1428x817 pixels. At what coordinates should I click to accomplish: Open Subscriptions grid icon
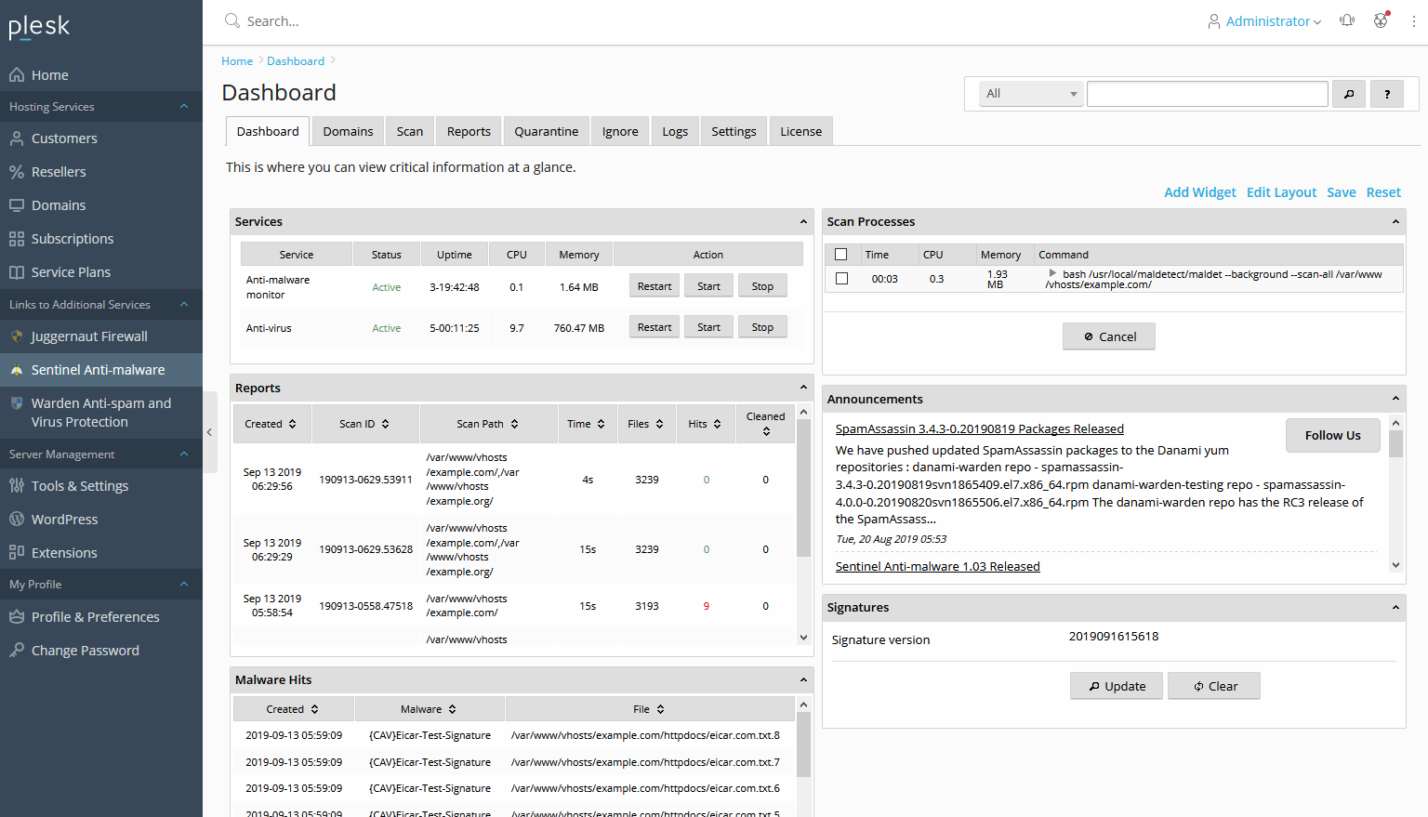17,239
